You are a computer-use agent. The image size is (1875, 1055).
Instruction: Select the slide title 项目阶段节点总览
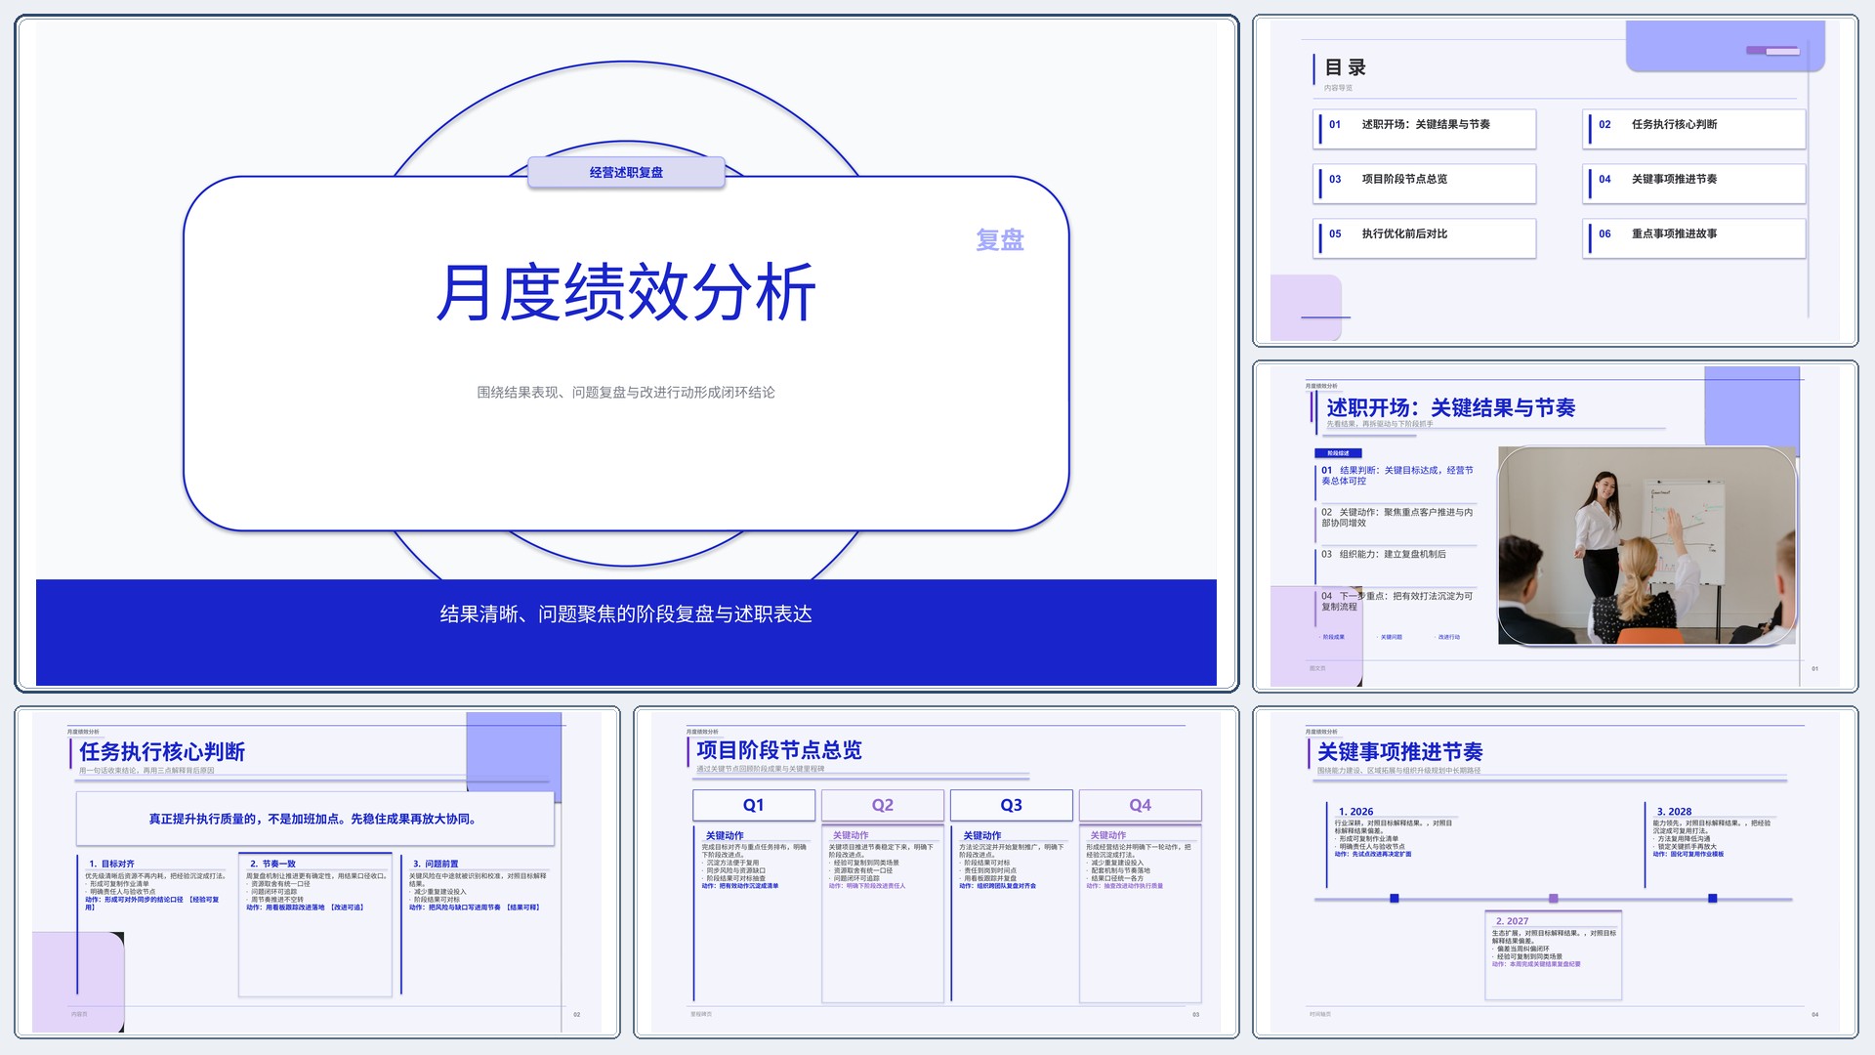(x=779, y=750)
